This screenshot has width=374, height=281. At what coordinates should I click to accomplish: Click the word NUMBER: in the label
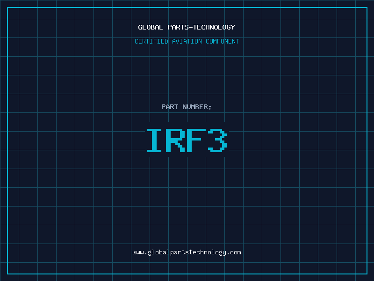pyautogui.click(x=197, y=107)
